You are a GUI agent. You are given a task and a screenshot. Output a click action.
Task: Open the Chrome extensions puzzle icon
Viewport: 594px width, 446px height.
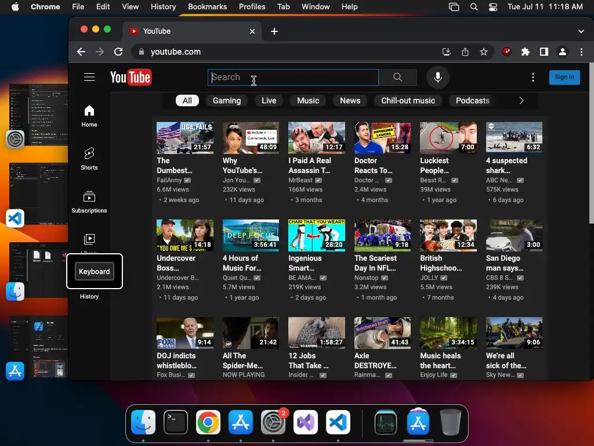(x=526, y=52)
